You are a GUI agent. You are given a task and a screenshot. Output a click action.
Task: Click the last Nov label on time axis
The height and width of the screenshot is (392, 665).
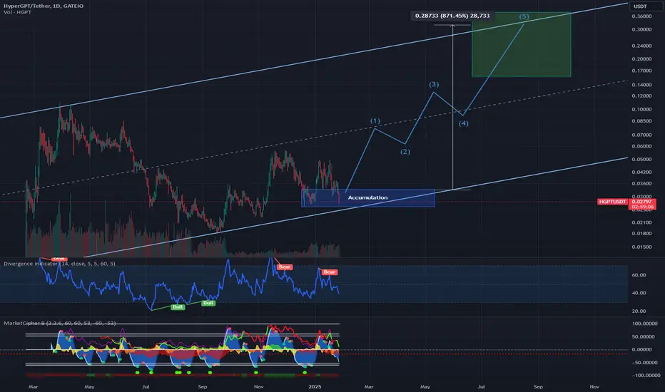[594, 386]
